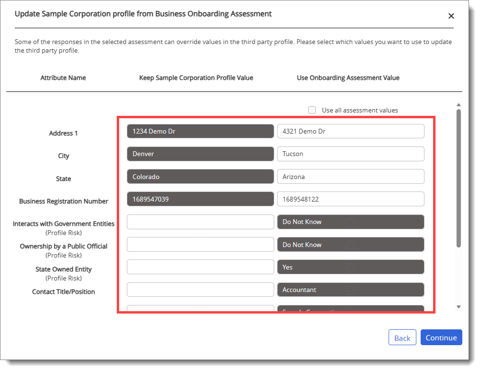Click the scrollbar down arrow
Image resolution: width=480 pixels, height=371 pixels.
458,307
